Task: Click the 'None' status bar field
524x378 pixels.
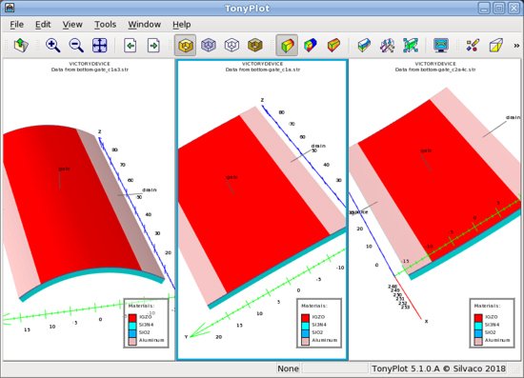Action: [288, 368]
